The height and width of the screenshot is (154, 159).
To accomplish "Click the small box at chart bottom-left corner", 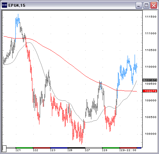I will tap(4, 149).
